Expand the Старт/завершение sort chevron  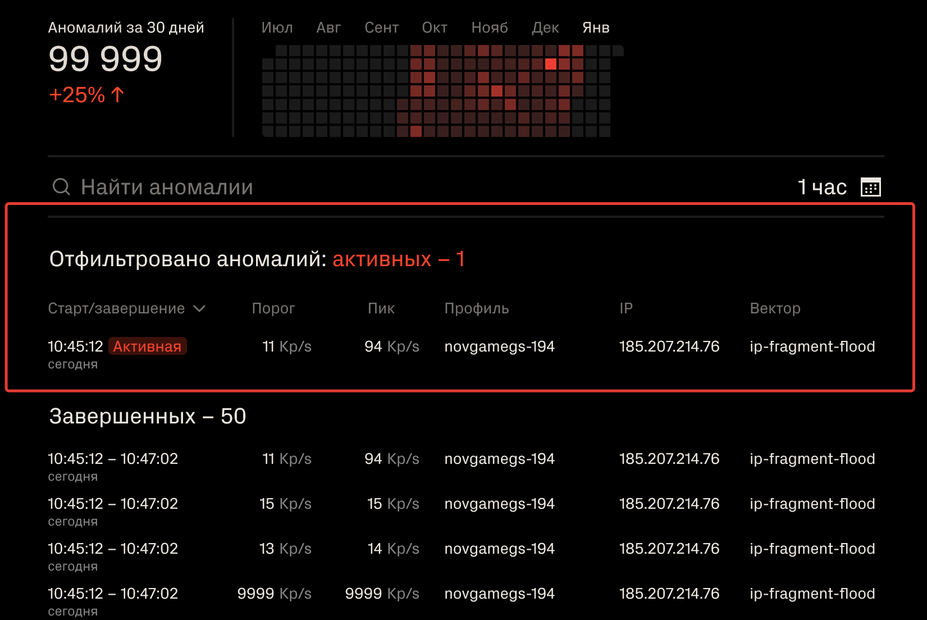tap(199, 308)
